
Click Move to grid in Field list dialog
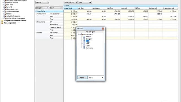tap(90, 32)
